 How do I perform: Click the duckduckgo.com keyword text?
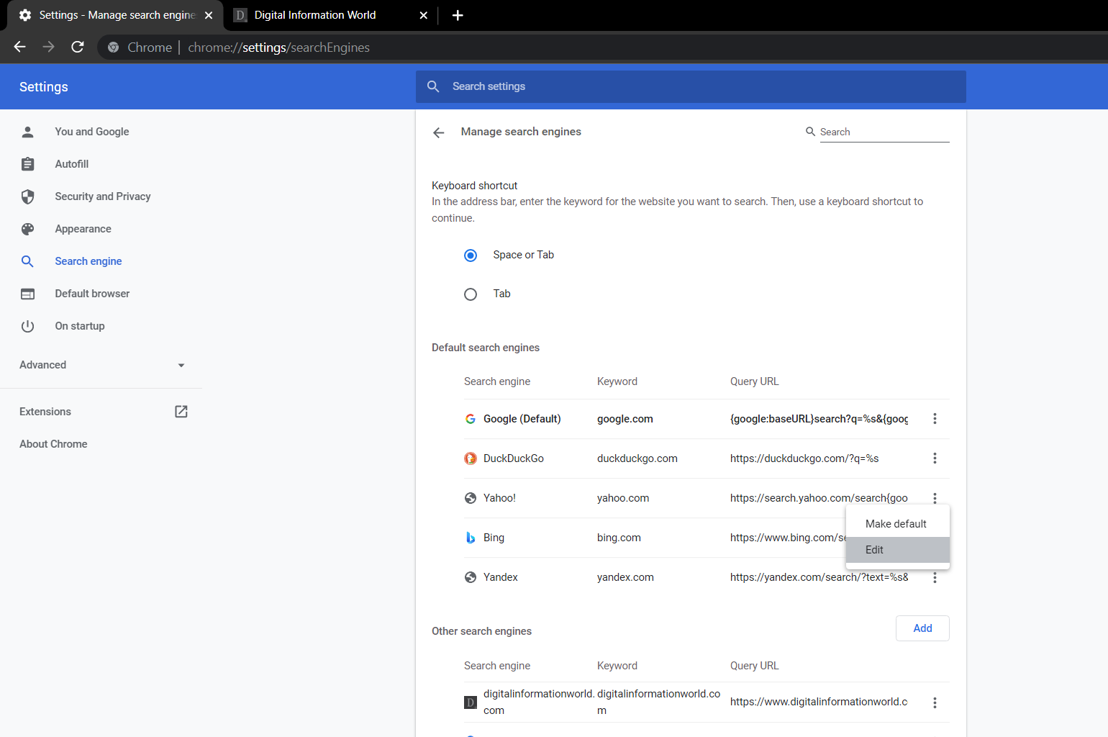coord(637,458)
